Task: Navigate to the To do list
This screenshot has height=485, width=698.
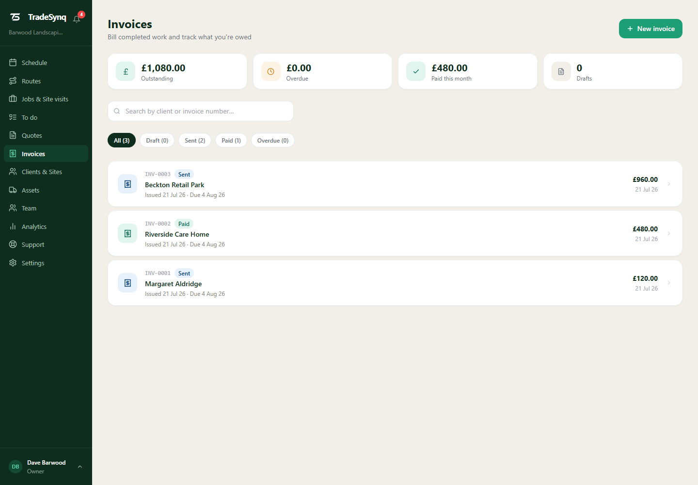Action: (46, 117)
